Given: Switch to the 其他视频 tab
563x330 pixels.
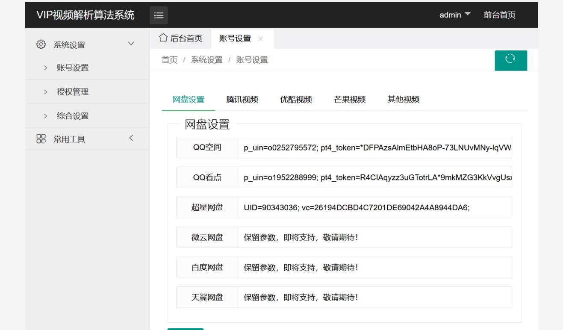Looking at the screenshot, I should (404, 100).
